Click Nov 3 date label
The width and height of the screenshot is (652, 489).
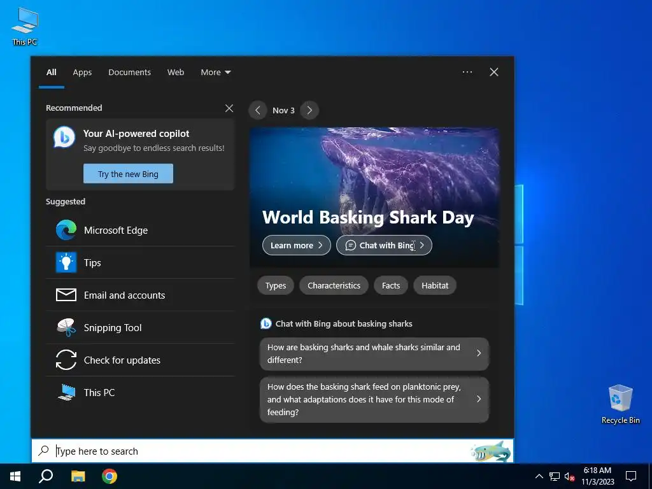point(283,110)
